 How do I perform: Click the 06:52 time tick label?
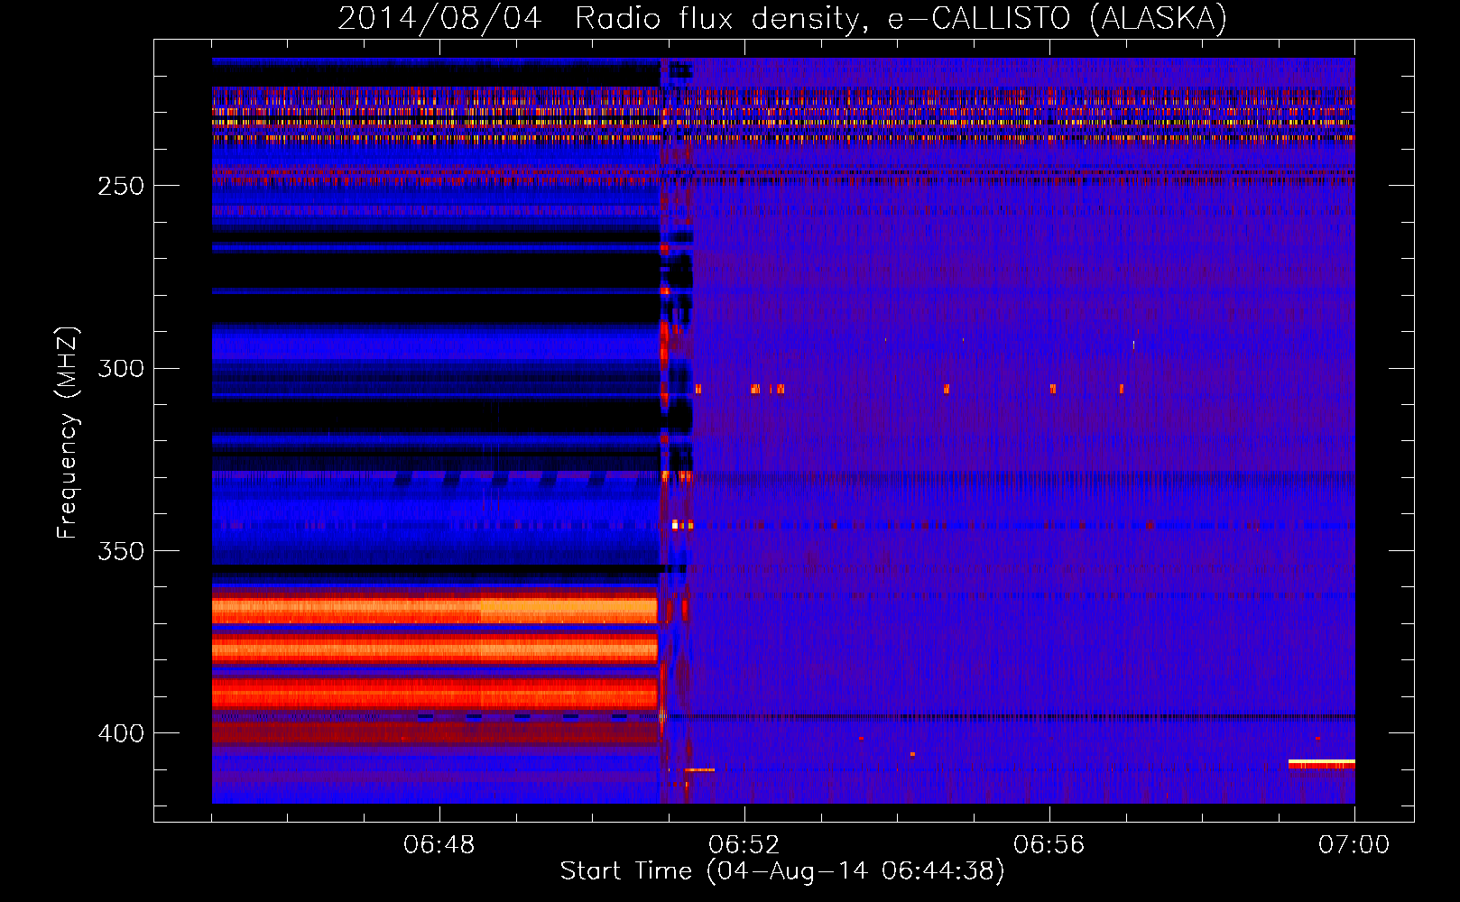pyautogui.click(x=744, y=845)
